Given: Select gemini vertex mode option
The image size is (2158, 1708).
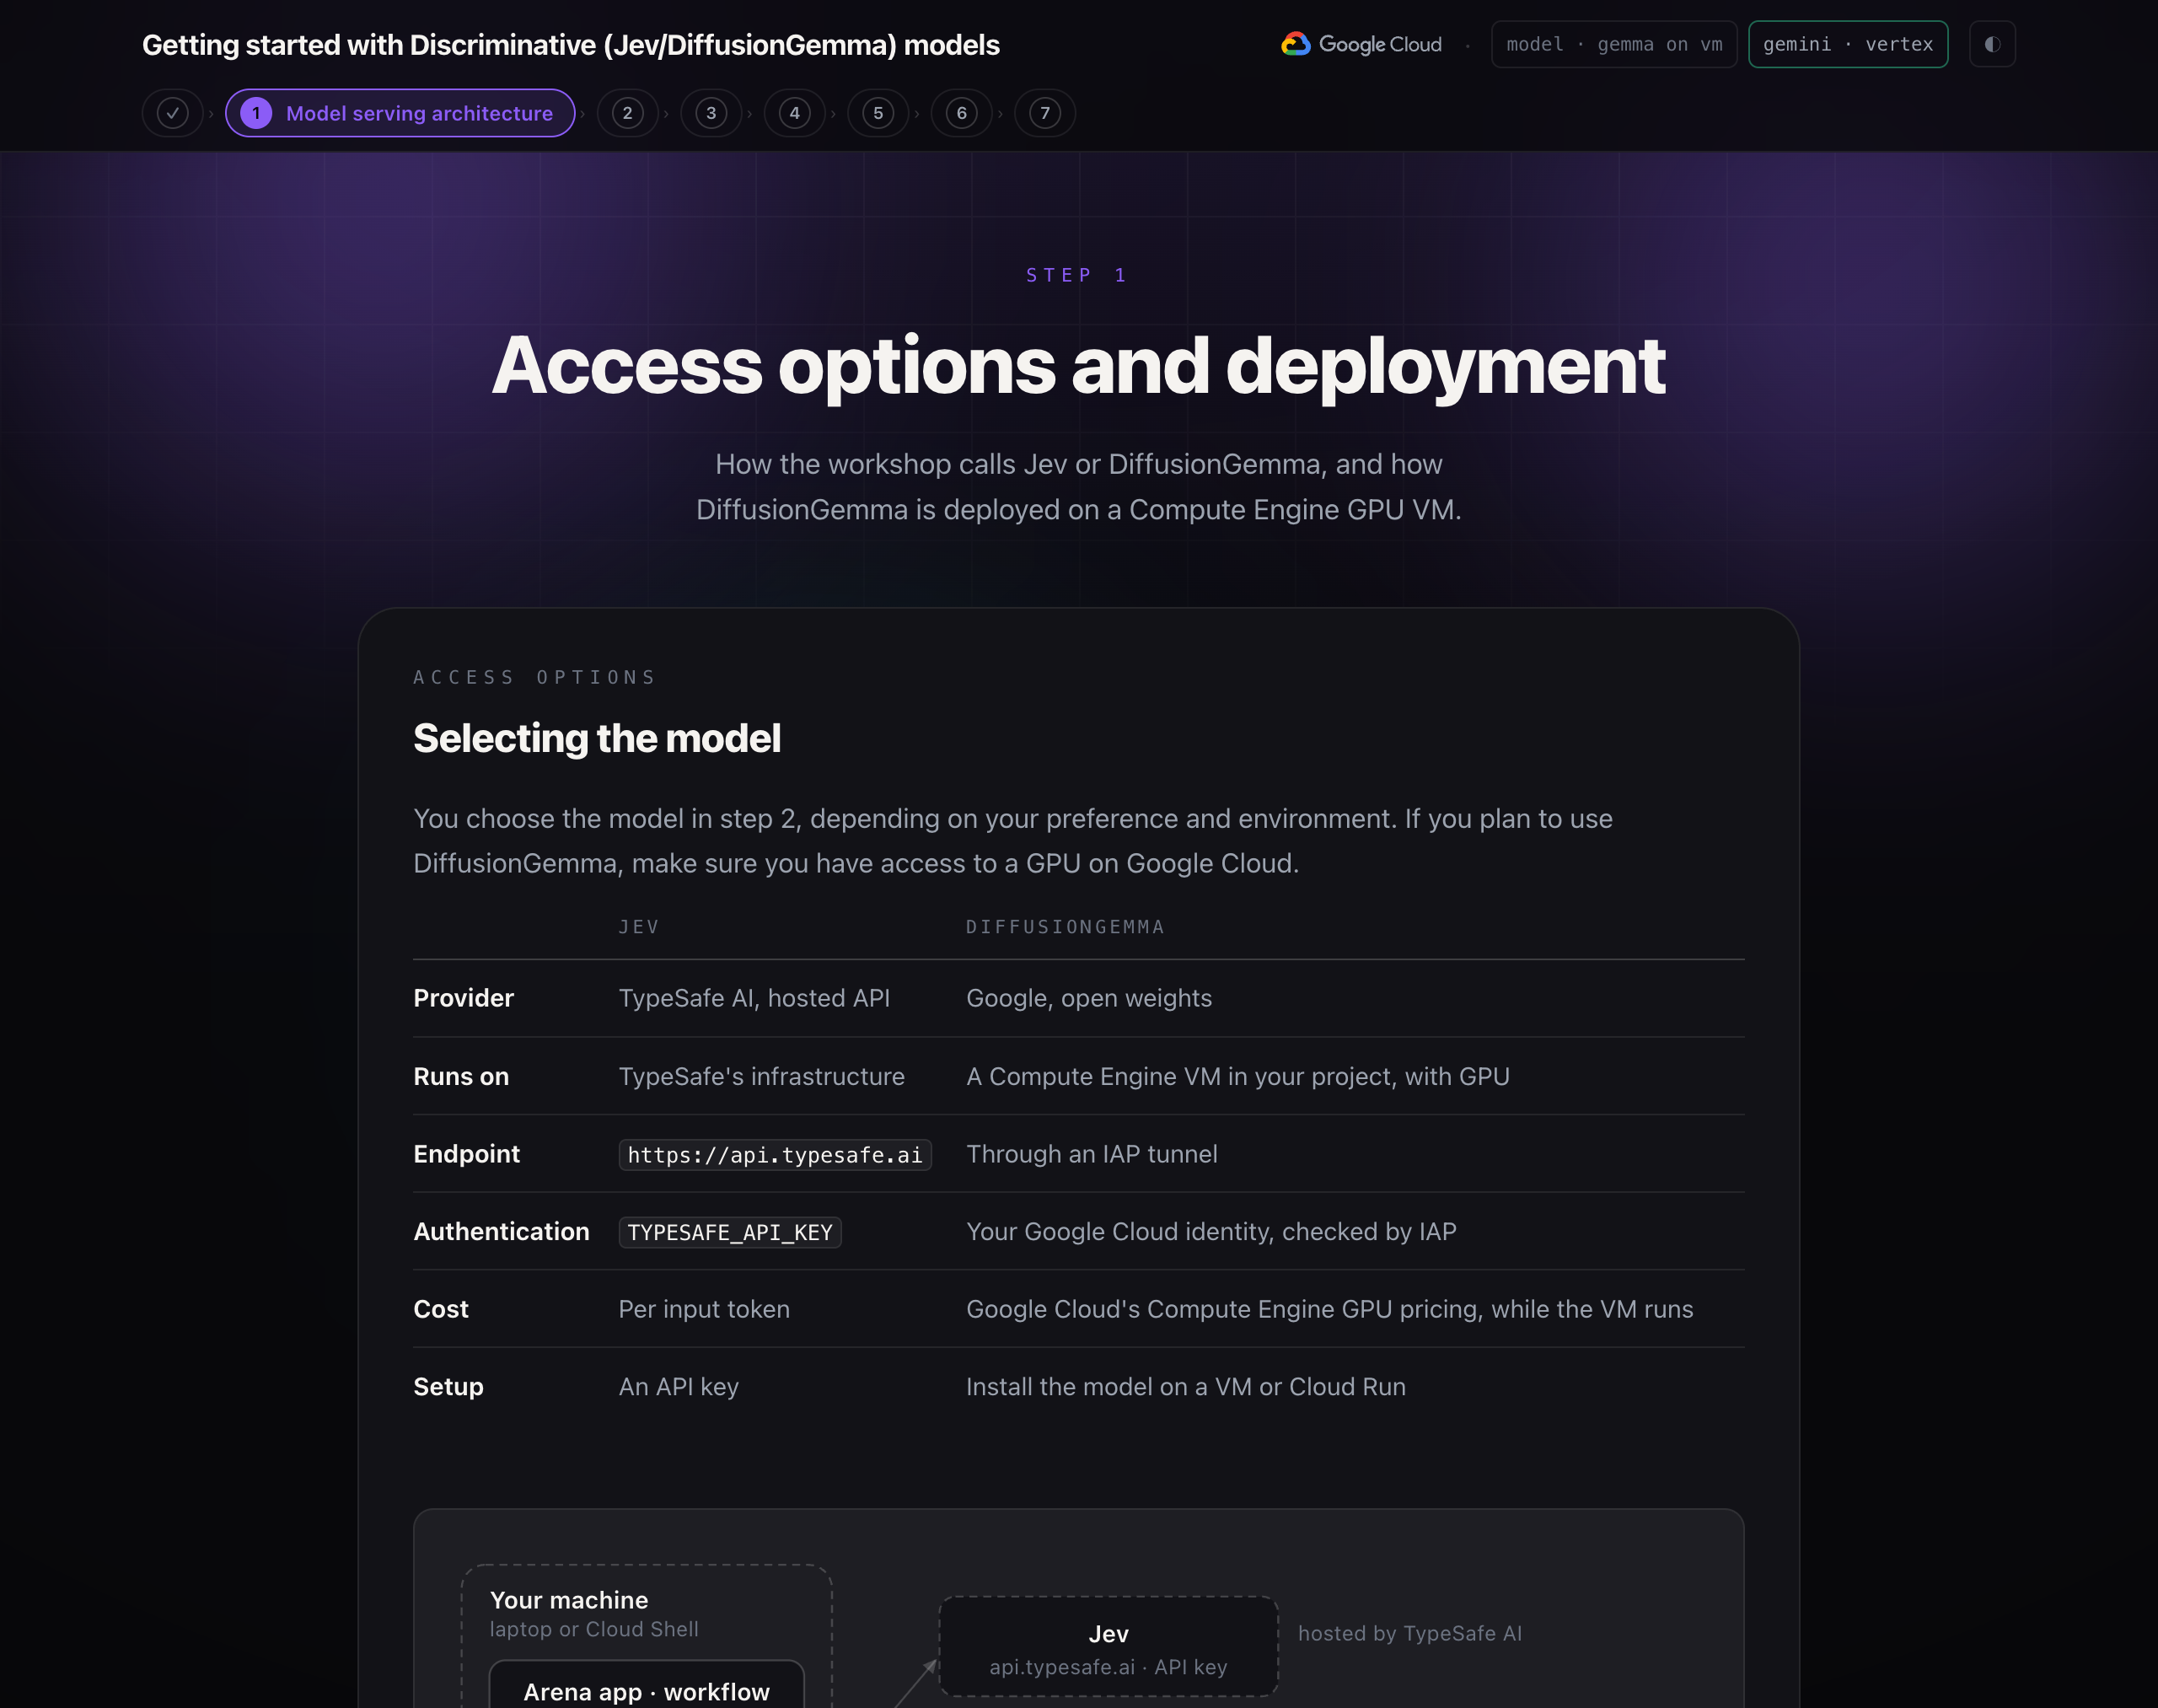Looking at the screenshot, I should click(x=1848, y=44).
